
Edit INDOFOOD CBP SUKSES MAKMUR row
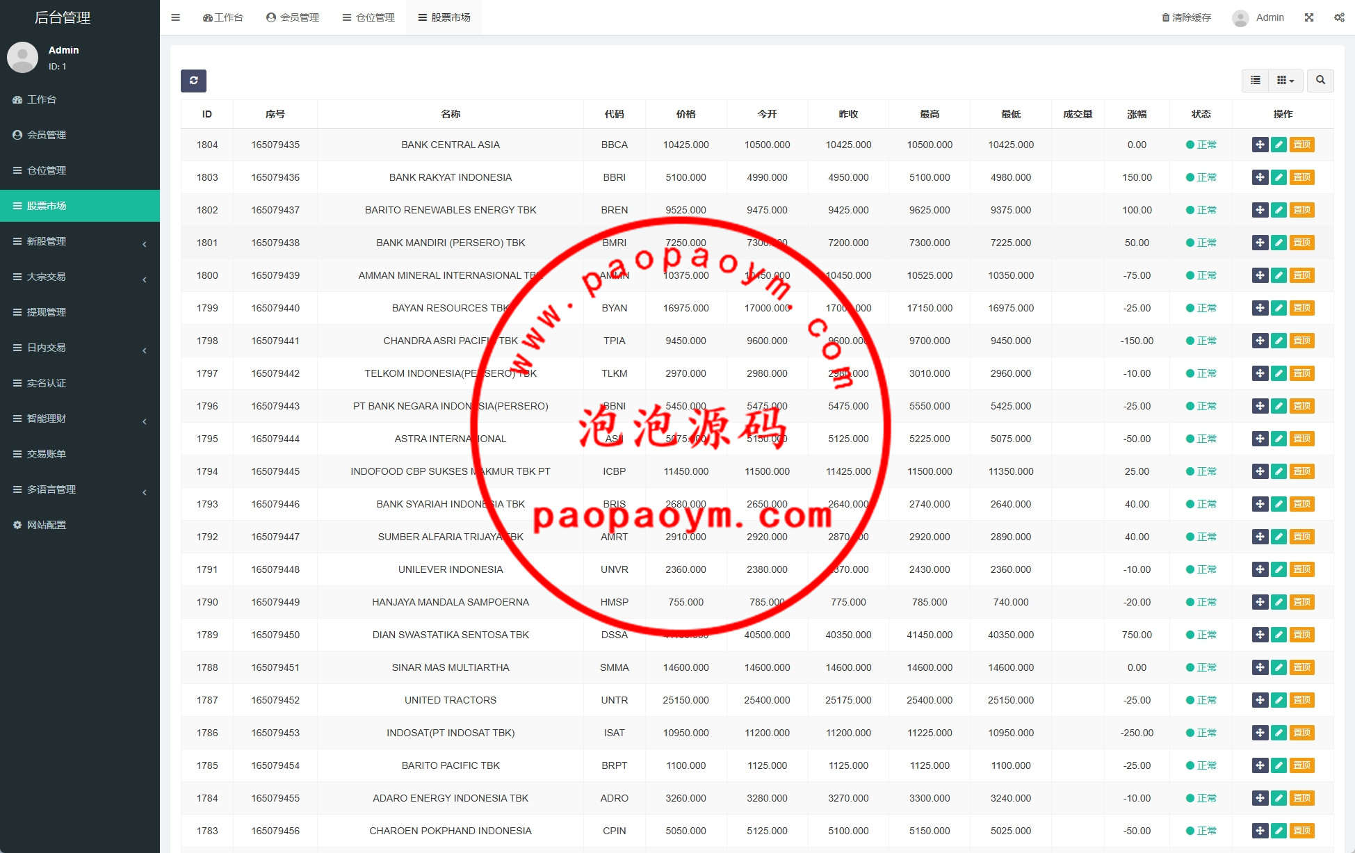click(x=1279, y=471)
